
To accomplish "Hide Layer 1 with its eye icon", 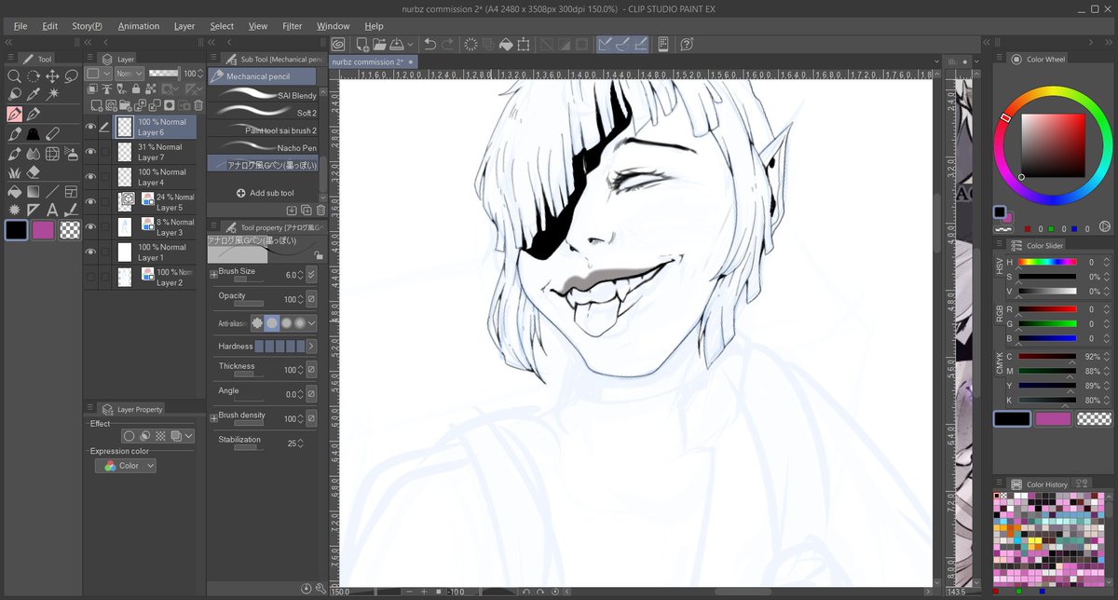I will coord(91,252).
